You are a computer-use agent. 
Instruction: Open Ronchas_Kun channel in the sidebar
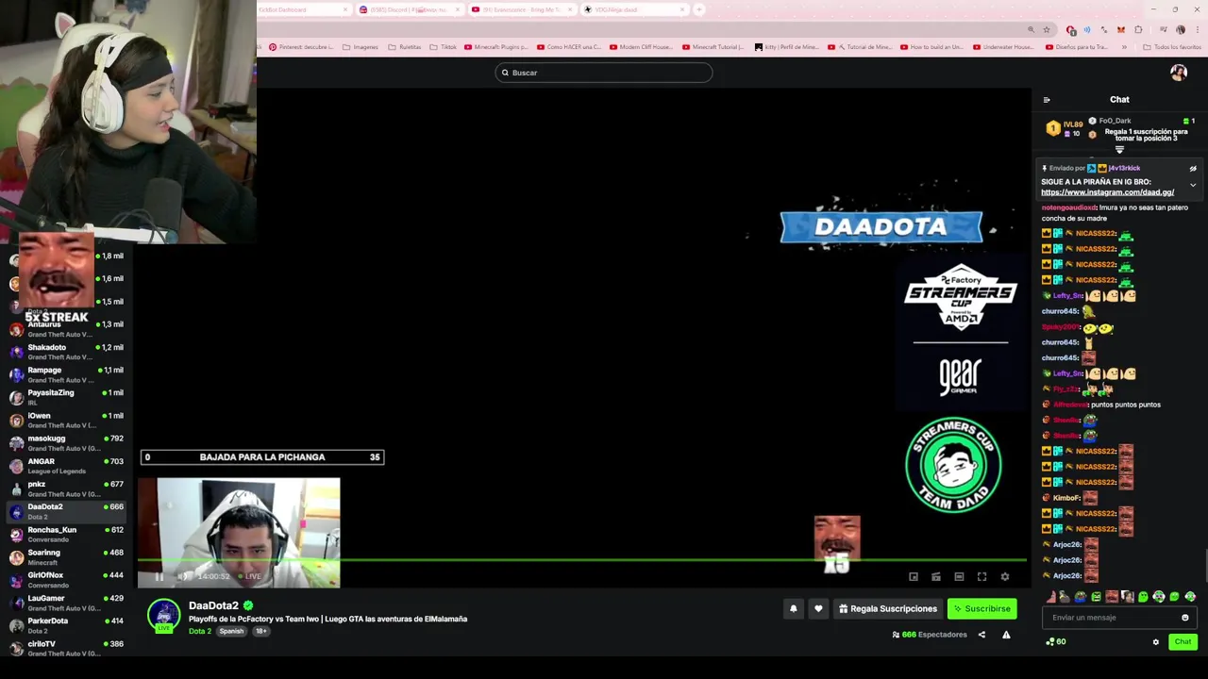[x=66, y=534]
